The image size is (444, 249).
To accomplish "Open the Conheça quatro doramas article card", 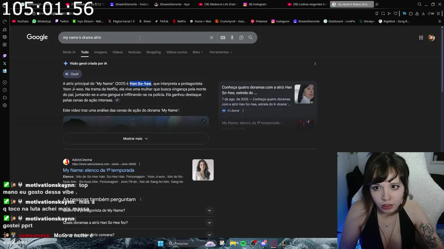I will click(267, 99).
